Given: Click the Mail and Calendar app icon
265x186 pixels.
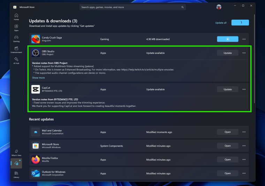Looking at the screenshot, I should (x=36, y=132).
